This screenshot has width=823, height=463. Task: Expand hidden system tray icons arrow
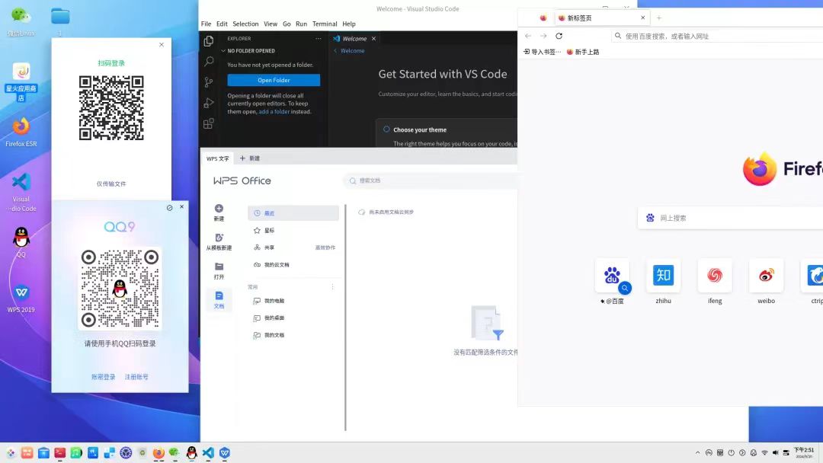[x=697, y=452]
